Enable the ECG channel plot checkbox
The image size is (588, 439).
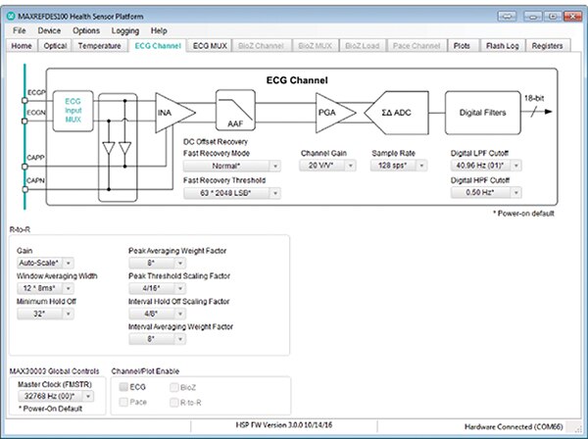click(x=123, y=387)
